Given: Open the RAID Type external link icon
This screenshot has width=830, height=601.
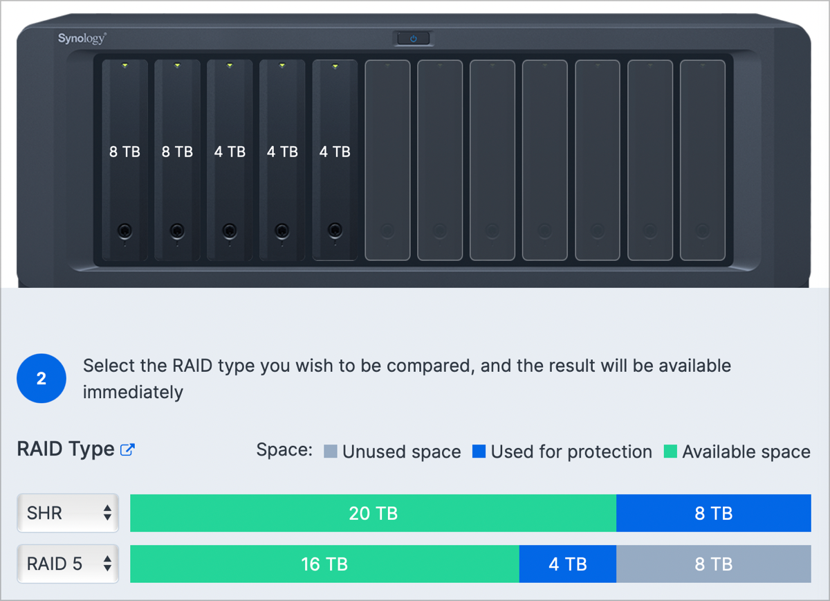Looking at the screenshot, I should pos(127,450).
